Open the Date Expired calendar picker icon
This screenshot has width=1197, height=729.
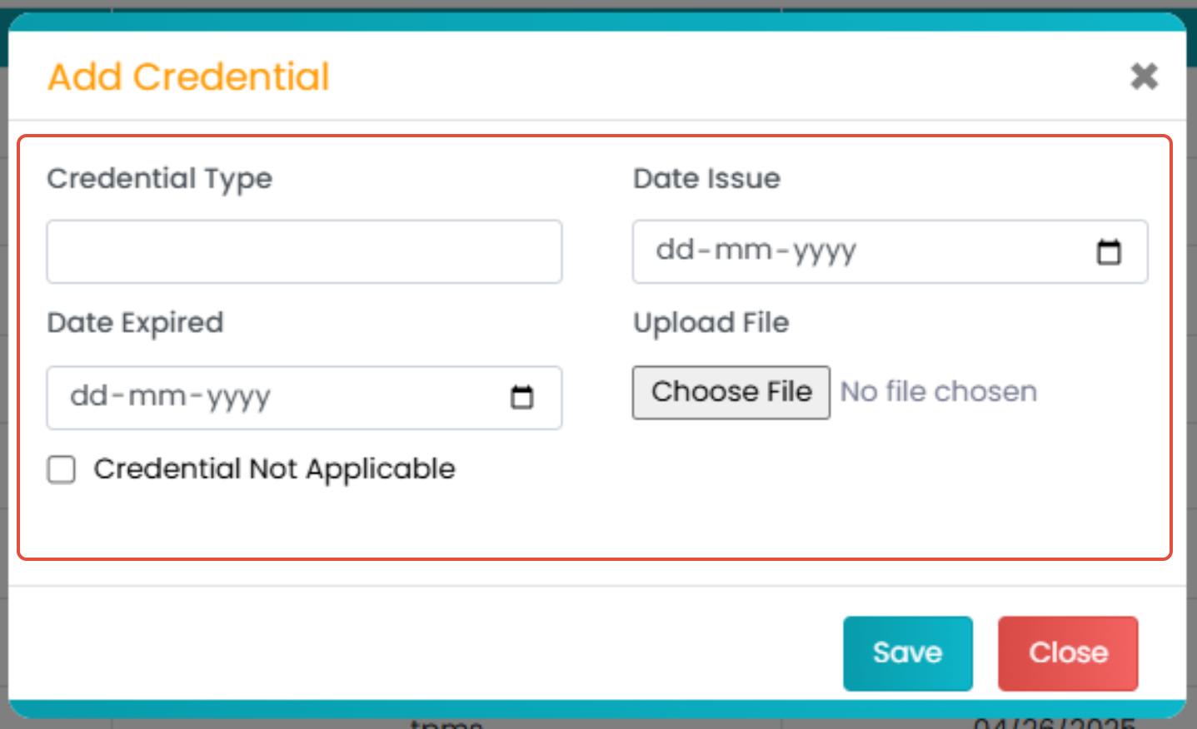pyautogui.click(x=521, y=398)
